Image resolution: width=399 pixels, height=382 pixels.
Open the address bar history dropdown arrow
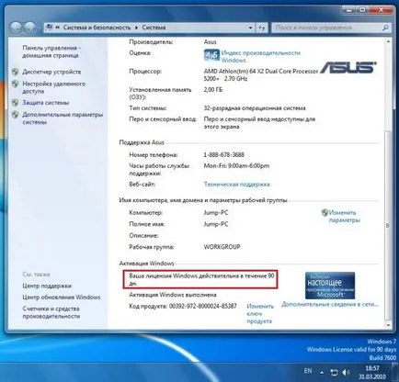point(251,28)
